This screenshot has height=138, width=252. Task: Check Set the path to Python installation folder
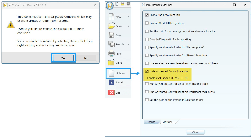click(147, 100)
